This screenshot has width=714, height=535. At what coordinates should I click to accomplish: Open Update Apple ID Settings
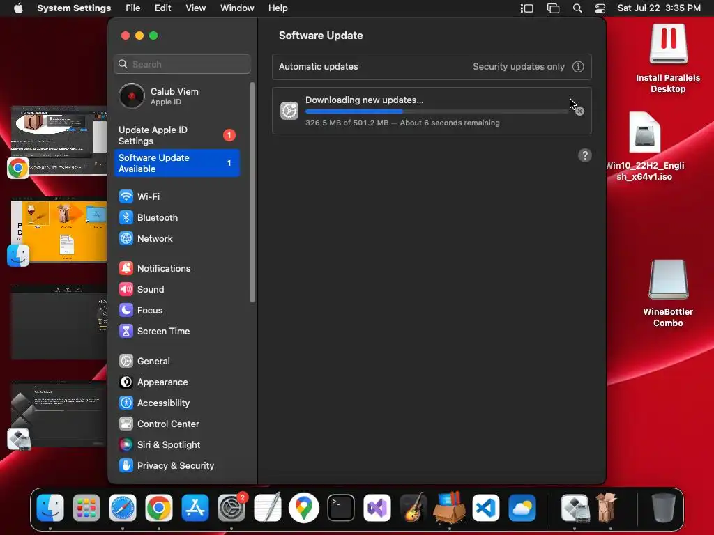[177, 135]
